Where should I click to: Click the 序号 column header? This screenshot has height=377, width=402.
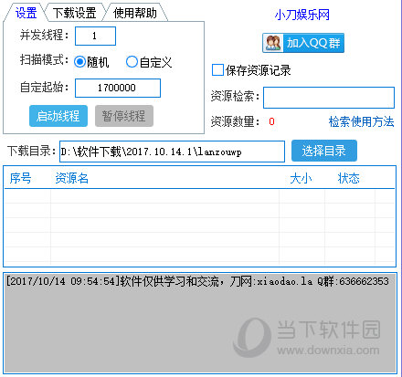pyautogui.click(x=20, y=178)
